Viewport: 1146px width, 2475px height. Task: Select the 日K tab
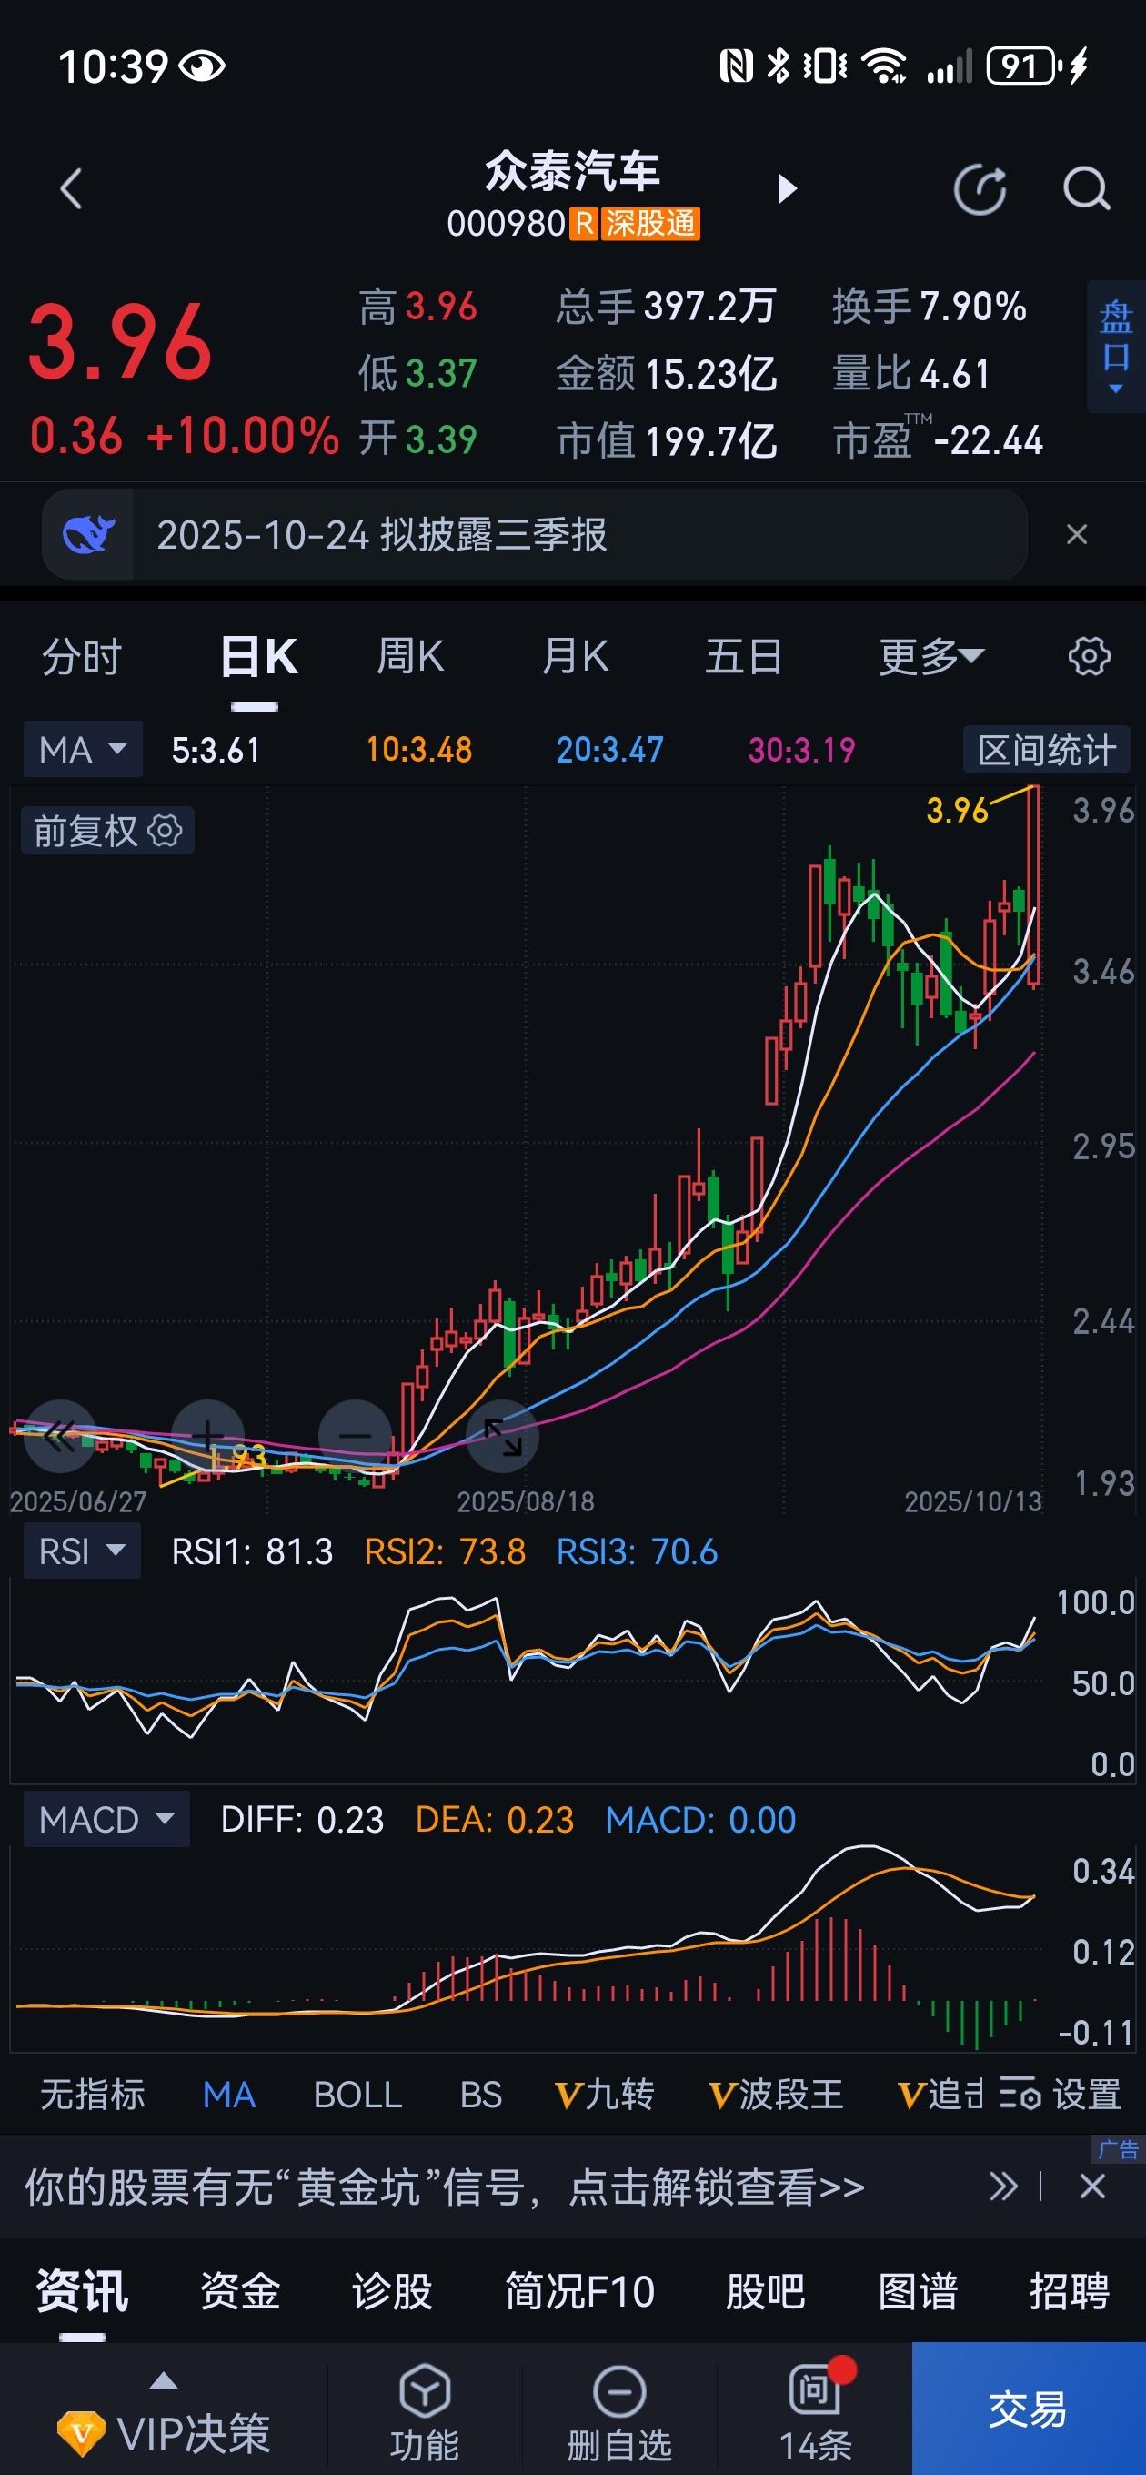(258, 657)
